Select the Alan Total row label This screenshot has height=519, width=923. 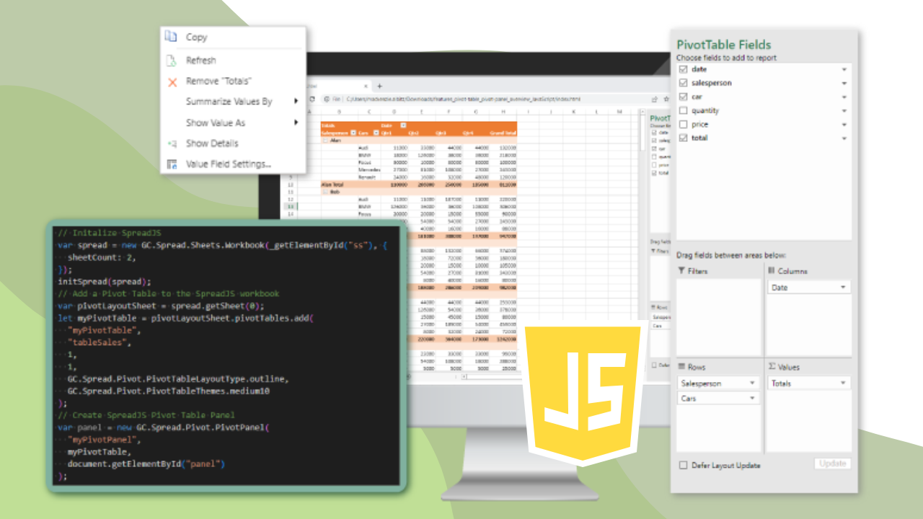pyautogui.click(x=332, y=185)
